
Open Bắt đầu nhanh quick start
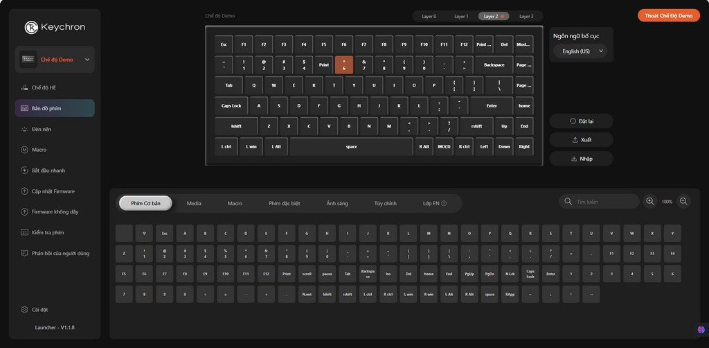coord(48,171)
